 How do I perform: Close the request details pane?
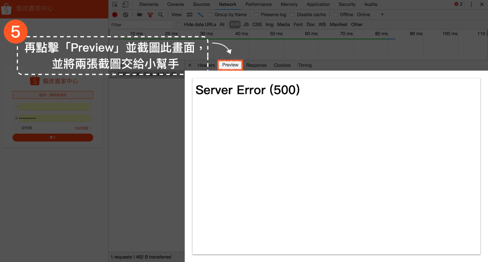190,65
